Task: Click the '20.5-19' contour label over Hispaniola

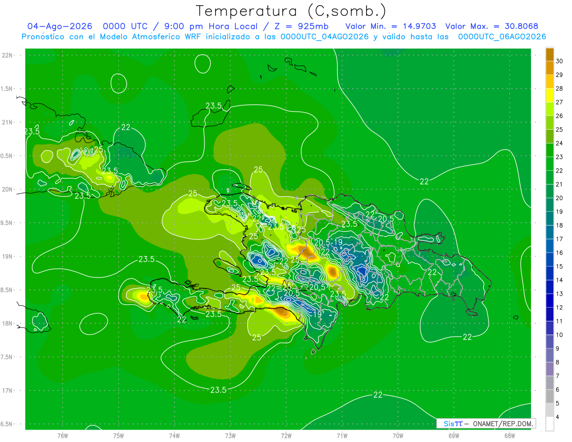Action: (x=328, y=243)
